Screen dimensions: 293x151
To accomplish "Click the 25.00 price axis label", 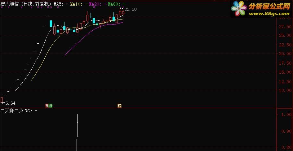I will pyautogui.click(x=285, y=35).
